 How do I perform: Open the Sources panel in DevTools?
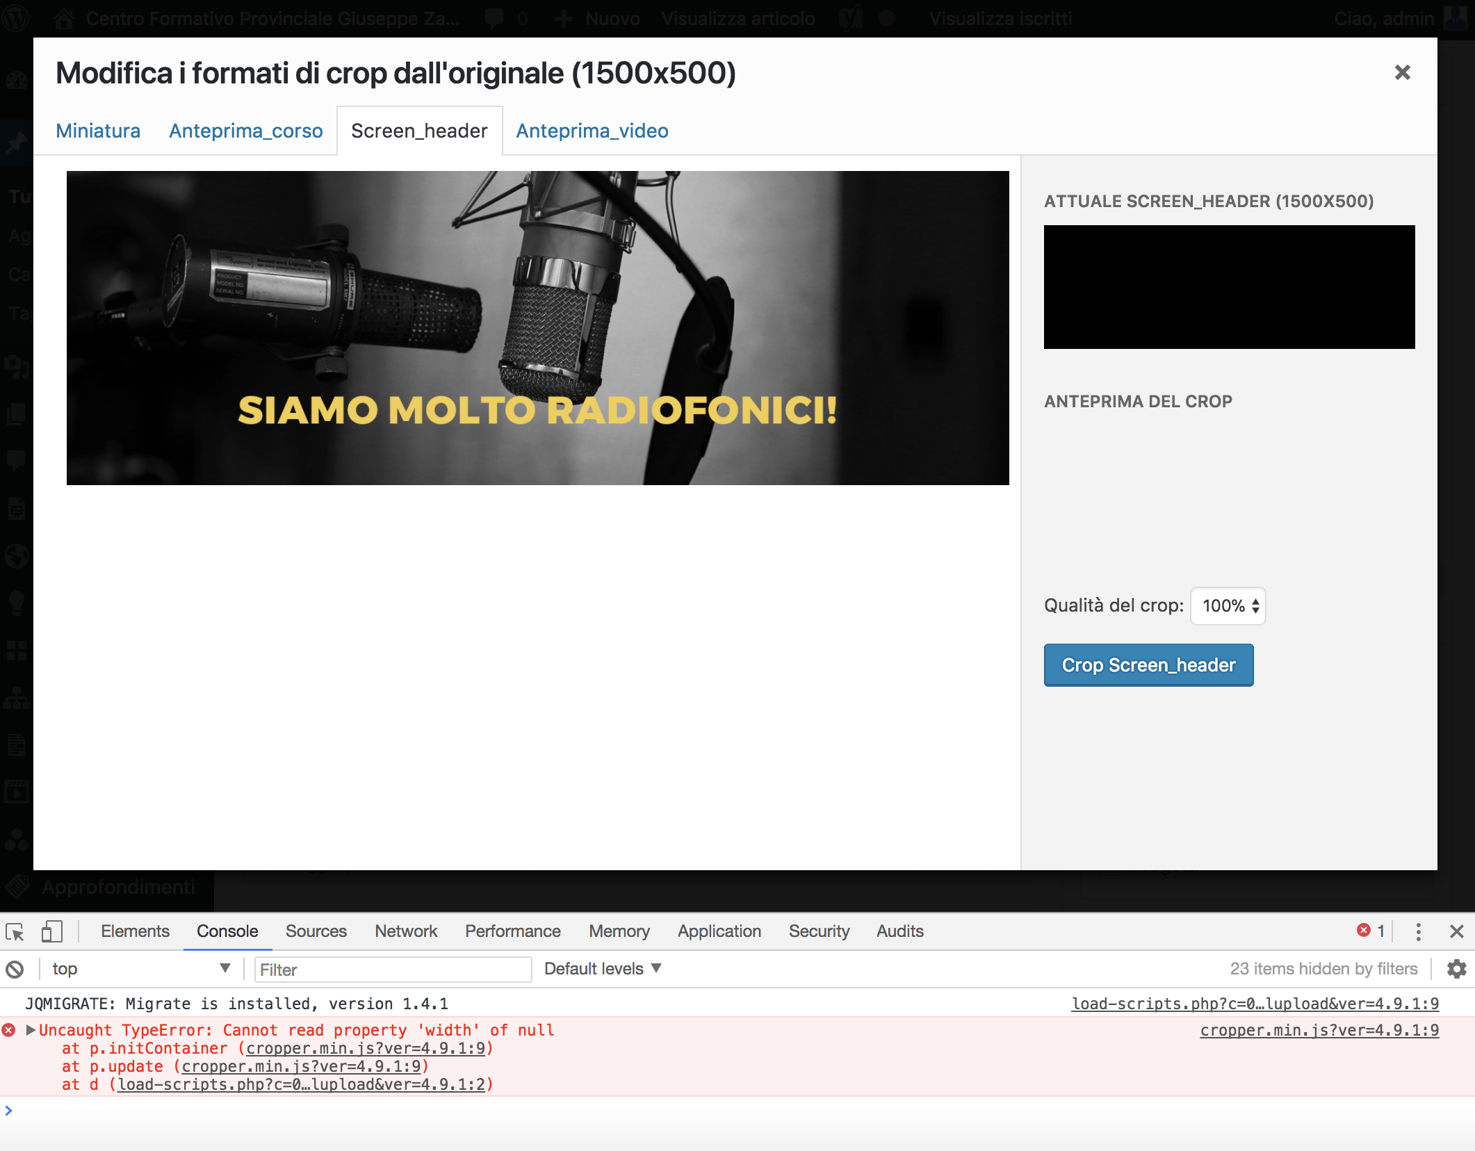316,931
